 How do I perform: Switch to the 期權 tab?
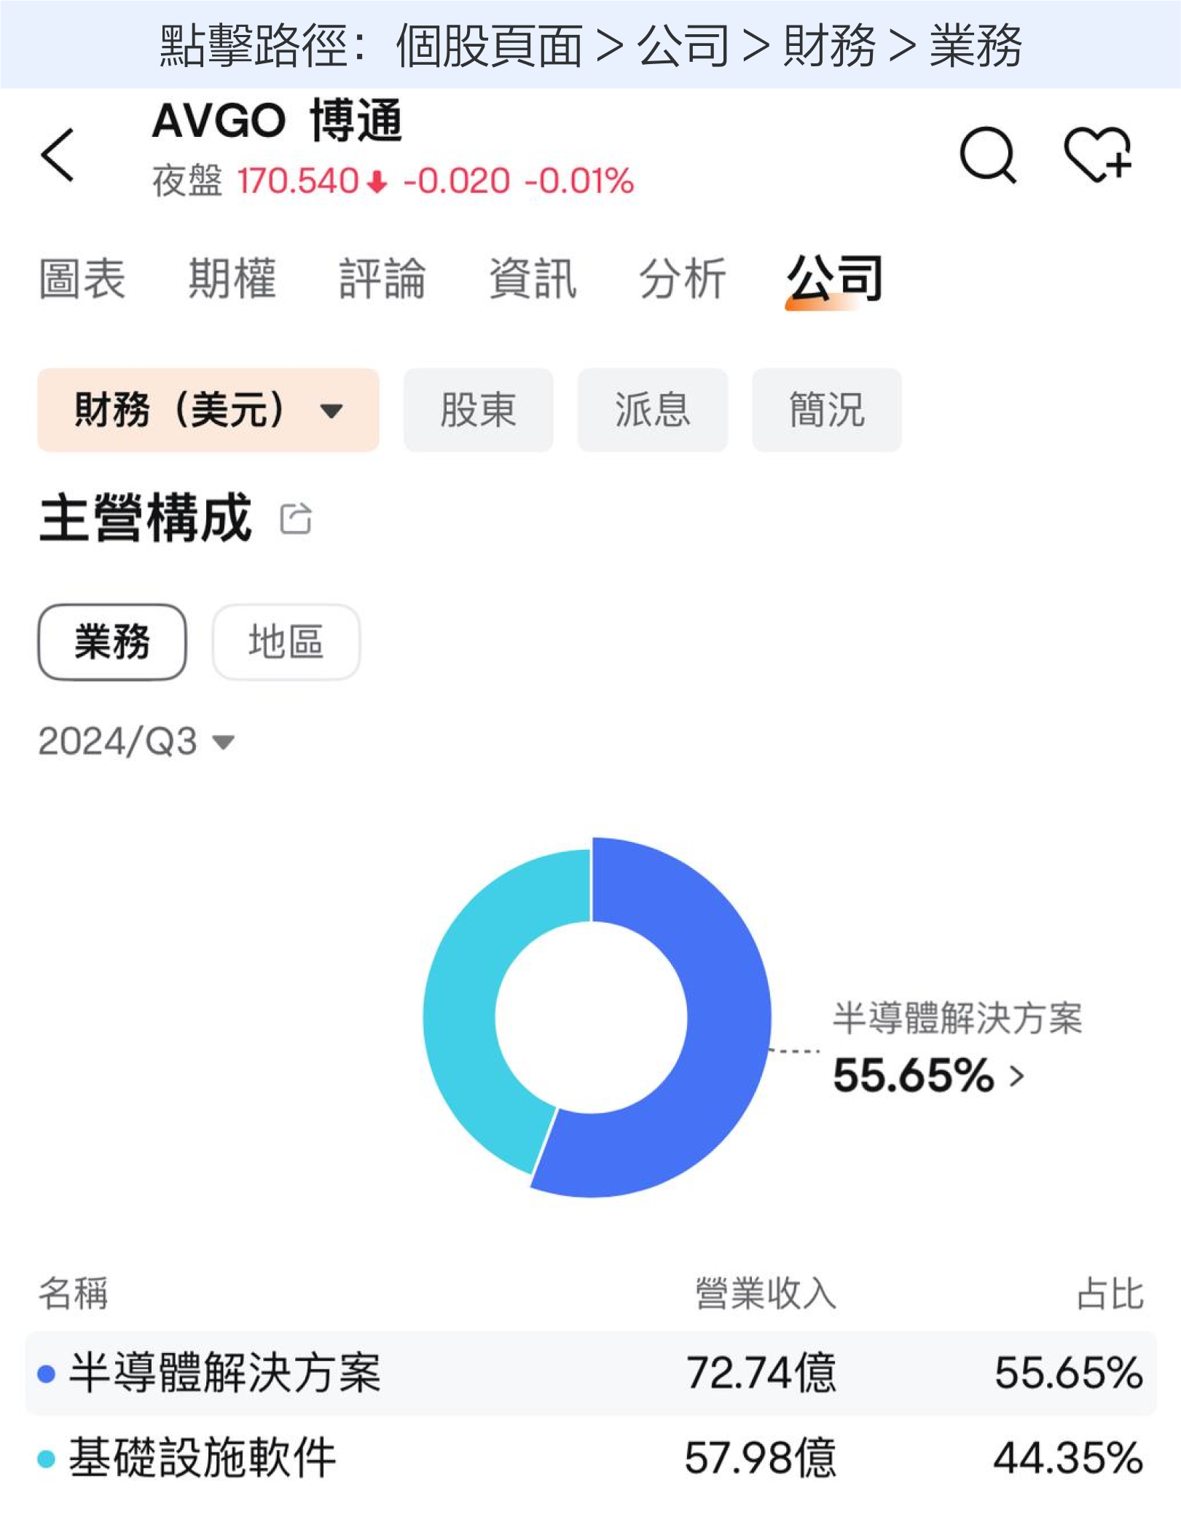click(x=232, y=279)
